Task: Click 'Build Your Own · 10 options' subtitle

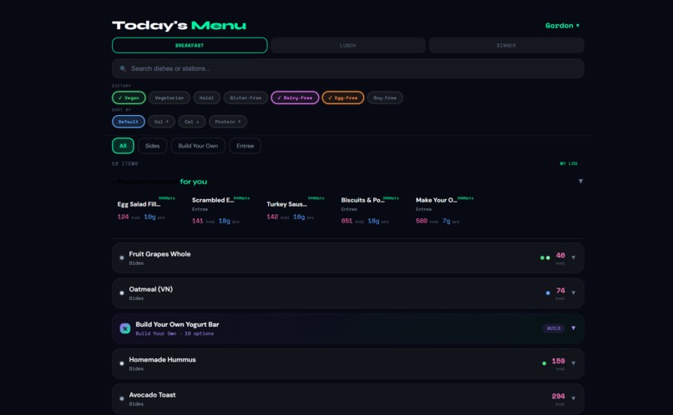Action: pos(175,333)
